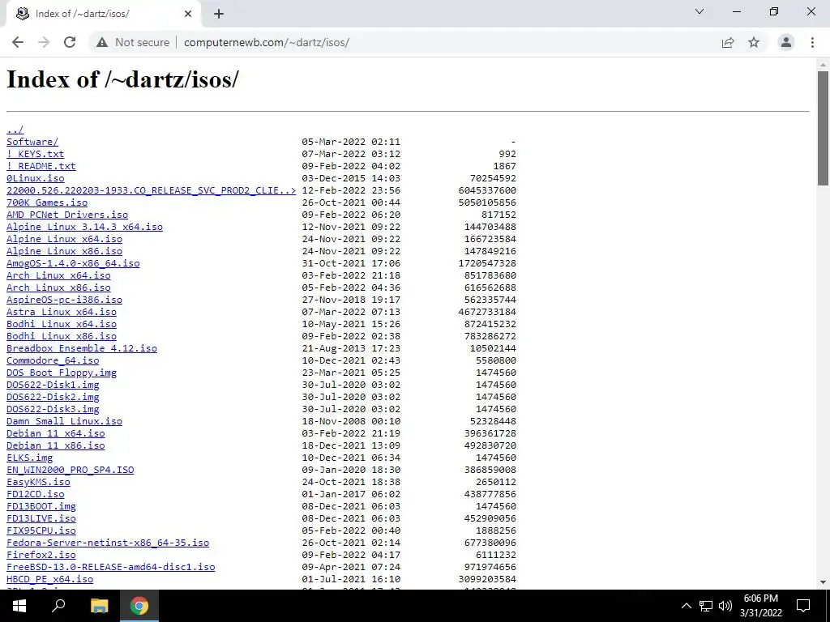Open the !_KEYS.txt link
The image size is (830, 622).
click(35, 154)
